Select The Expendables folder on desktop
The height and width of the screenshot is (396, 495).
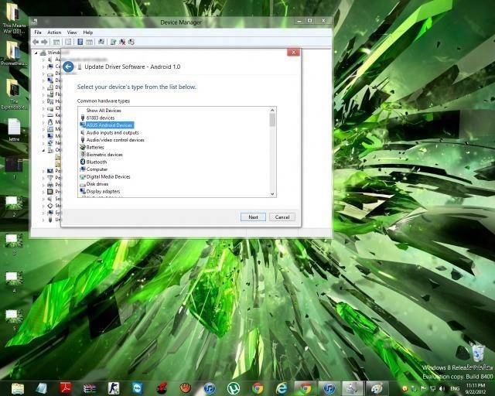coord(13,94)
